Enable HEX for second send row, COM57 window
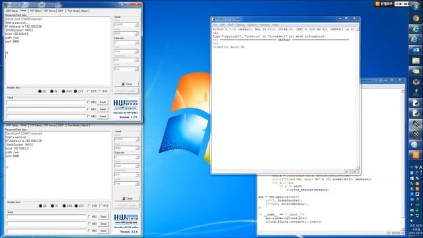The height and width of the screenshot is (238, 423). pyautogui.click(x=89, y=223)
